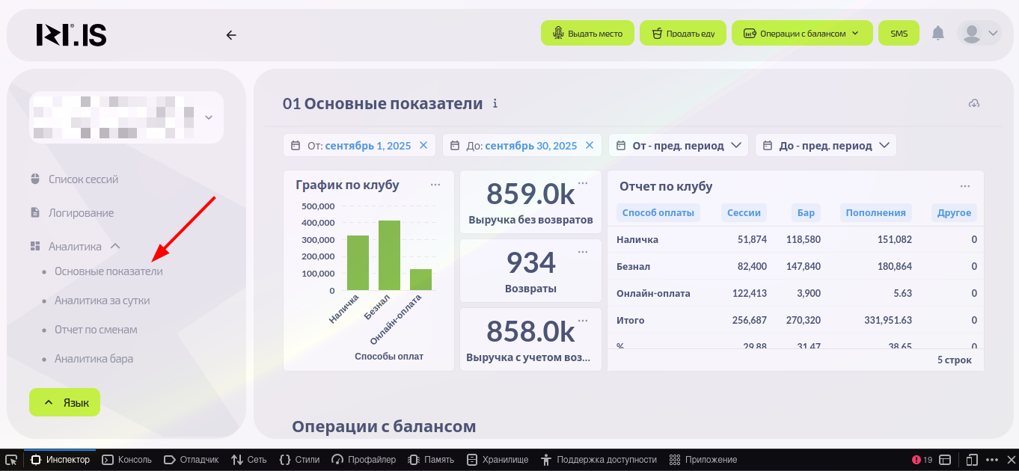Open notifications bell icon

click(x=937, y=34)
